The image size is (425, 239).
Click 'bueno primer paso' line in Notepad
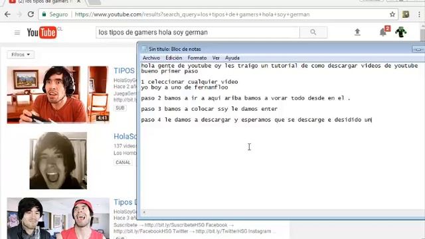pos(169,71)
